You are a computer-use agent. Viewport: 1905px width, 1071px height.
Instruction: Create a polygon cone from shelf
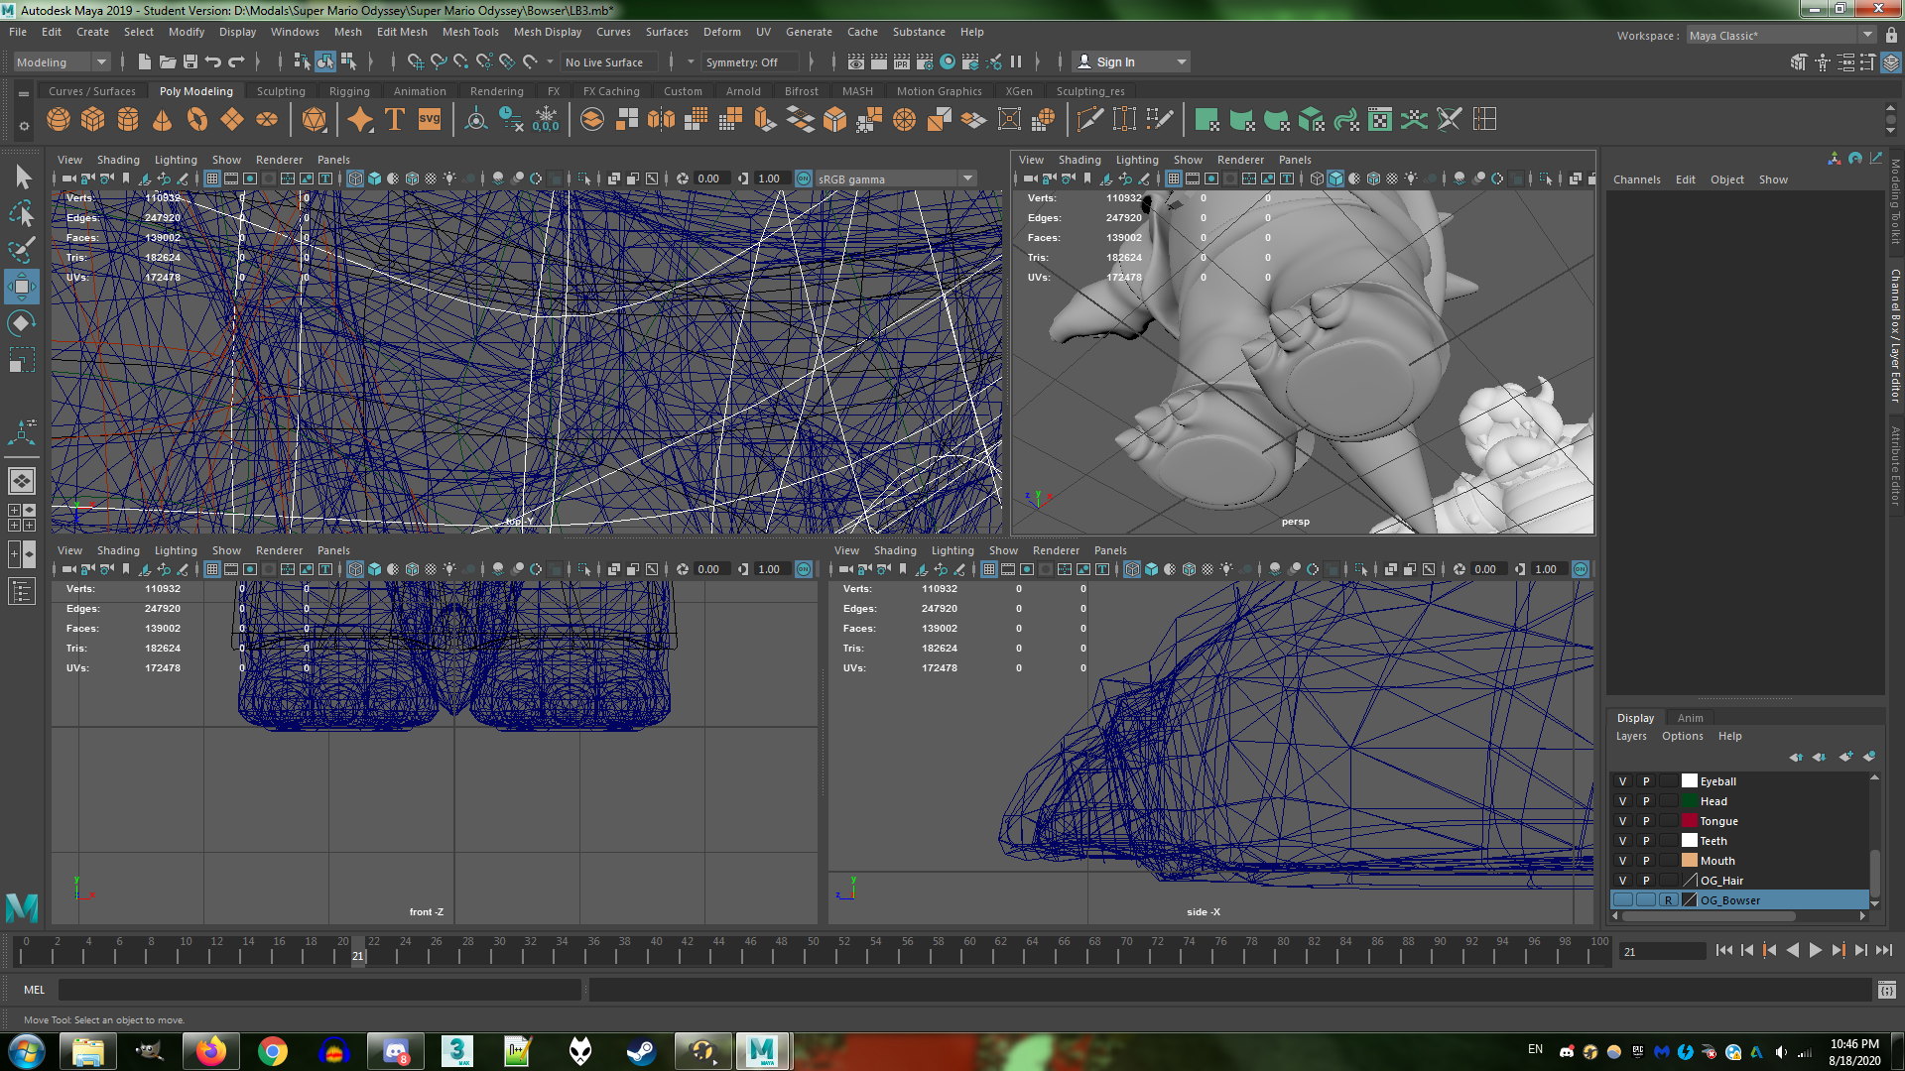(x=163, y=120)
